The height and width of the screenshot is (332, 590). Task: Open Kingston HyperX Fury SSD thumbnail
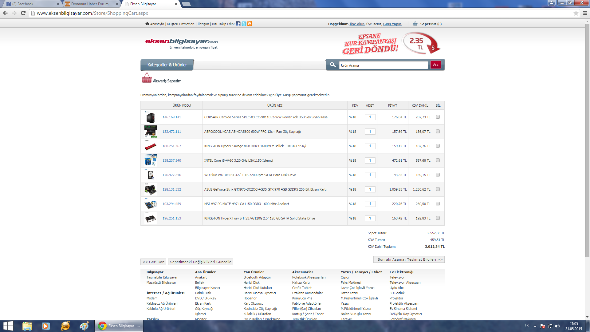(151, 218)
